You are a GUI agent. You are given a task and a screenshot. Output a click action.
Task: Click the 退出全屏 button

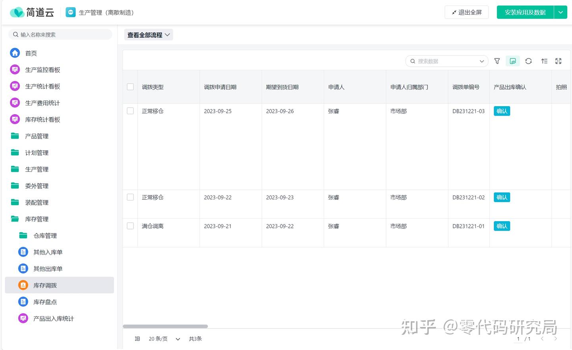466,12
